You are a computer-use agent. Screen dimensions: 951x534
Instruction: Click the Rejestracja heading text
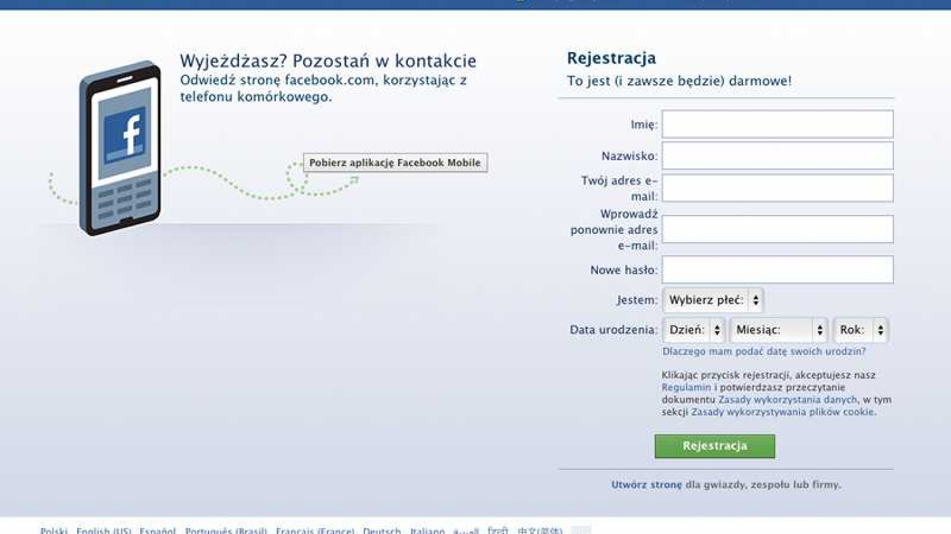tap(611, 58)
